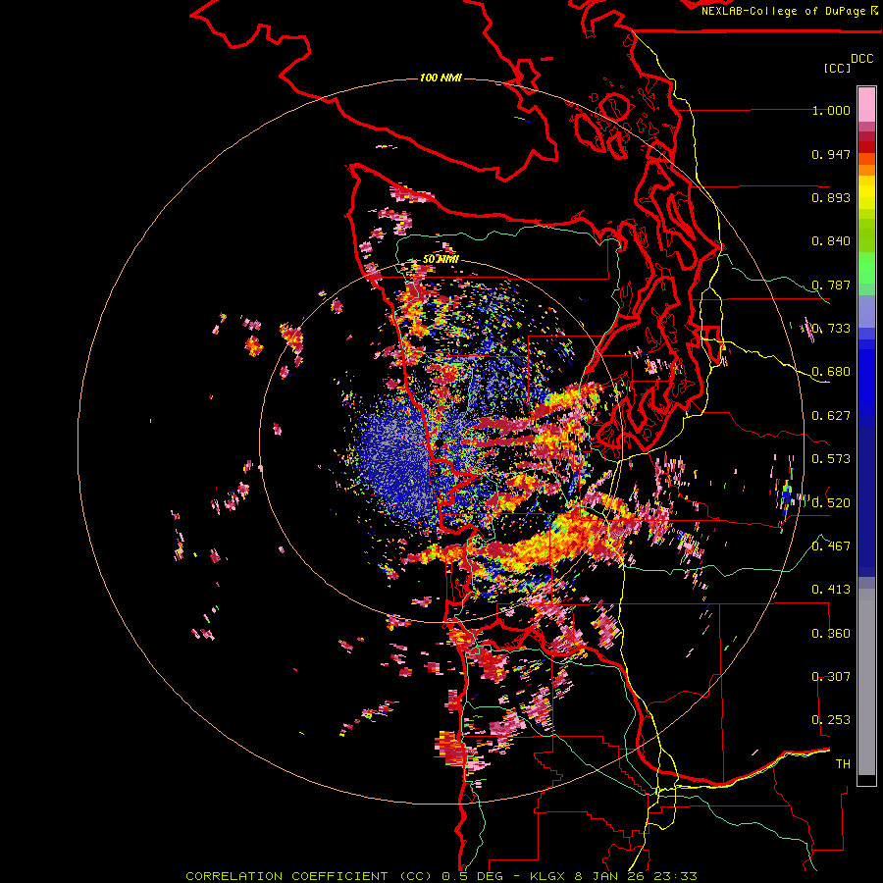The image size is (883, 883).
Task: Click the 0.627 scale value
Action: click(x=831, y=416)
